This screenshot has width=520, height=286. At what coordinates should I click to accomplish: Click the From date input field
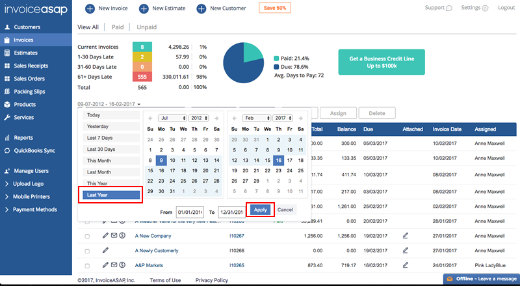click(190, 211)
